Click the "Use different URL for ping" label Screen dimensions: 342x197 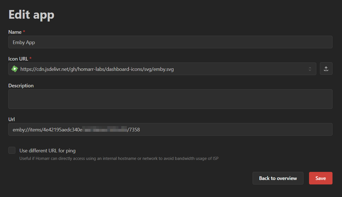[47, 151]
